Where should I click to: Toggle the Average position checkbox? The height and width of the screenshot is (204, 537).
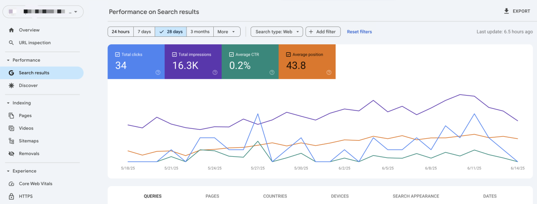[288, 55]
